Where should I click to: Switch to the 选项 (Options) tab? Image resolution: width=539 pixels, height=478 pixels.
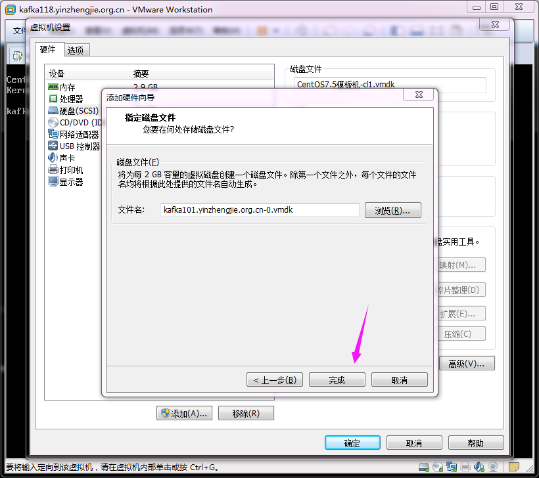tap(76, 51)
